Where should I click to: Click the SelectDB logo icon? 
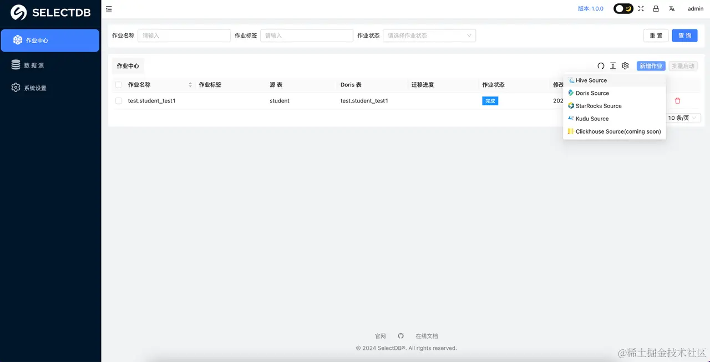19,12
